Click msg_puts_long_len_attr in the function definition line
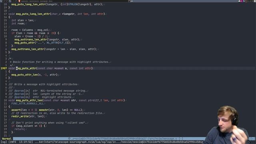The width and height of the screenshot is (256, 144). 33,14
